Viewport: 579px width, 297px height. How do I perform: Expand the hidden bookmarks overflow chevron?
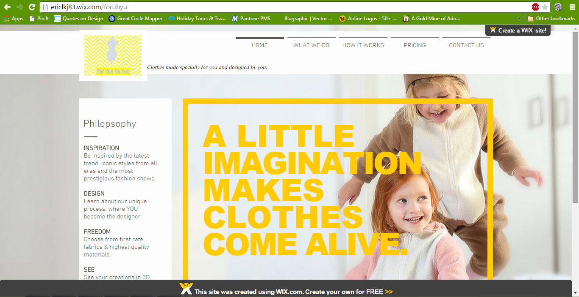(x=519, y=19)
